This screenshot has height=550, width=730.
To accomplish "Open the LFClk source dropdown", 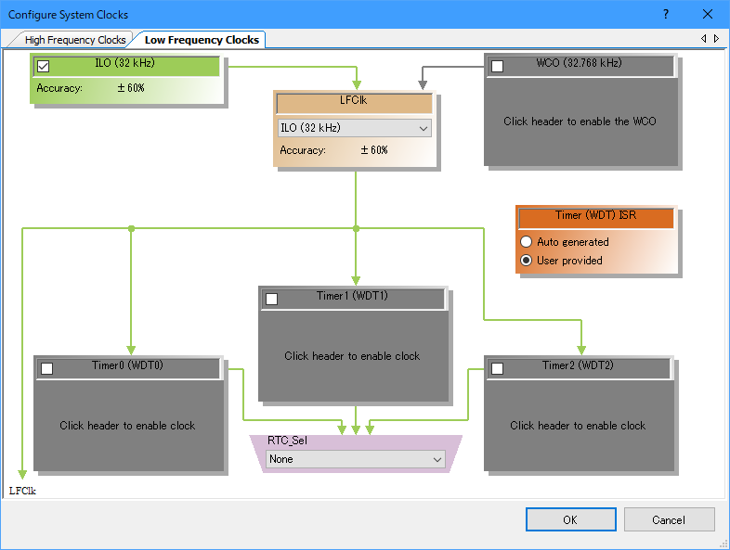I will click(354, 128).
